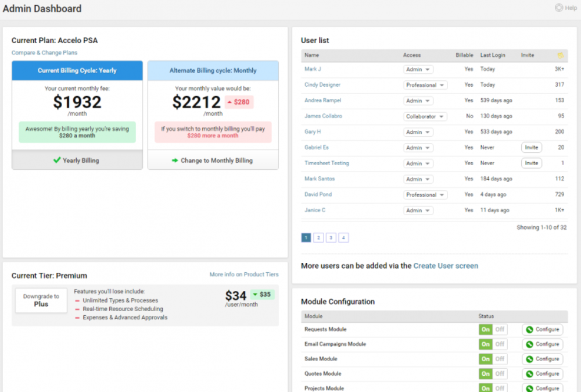The width and height of the screenshot is (581, 392).
Task: Click the $35 savings badge
Action: tap(263, 294)
